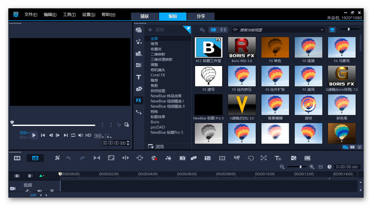Open the Titles library (T) icon
The width and height of the screenshot is (372, 206).
139,77
